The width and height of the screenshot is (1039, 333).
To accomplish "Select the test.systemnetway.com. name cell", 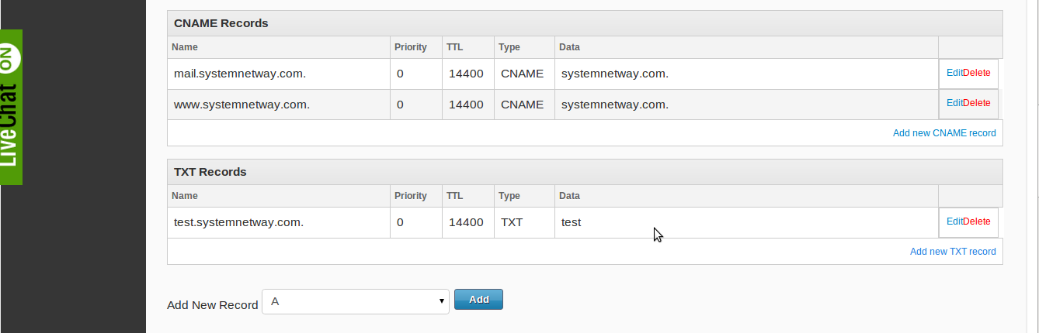I will tap(238, 223).
